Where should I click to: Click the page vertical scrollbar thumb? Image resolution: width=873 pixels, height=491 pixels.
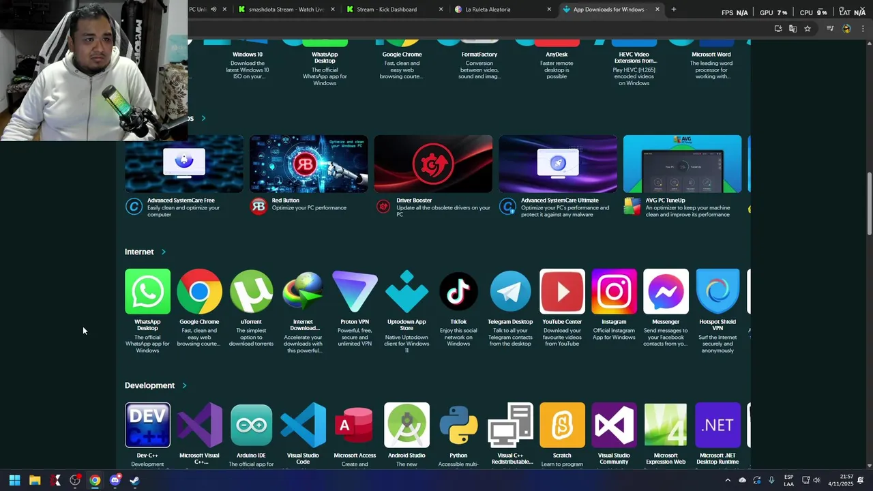(869, 205)
